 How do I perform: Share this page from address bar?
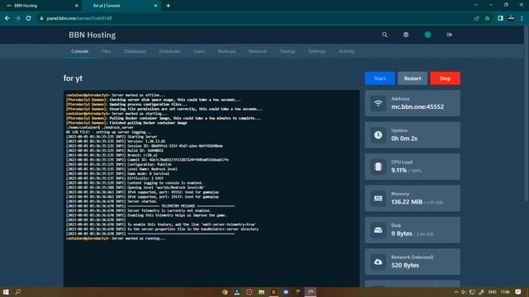pyautogui.click(x=476, y=18)
